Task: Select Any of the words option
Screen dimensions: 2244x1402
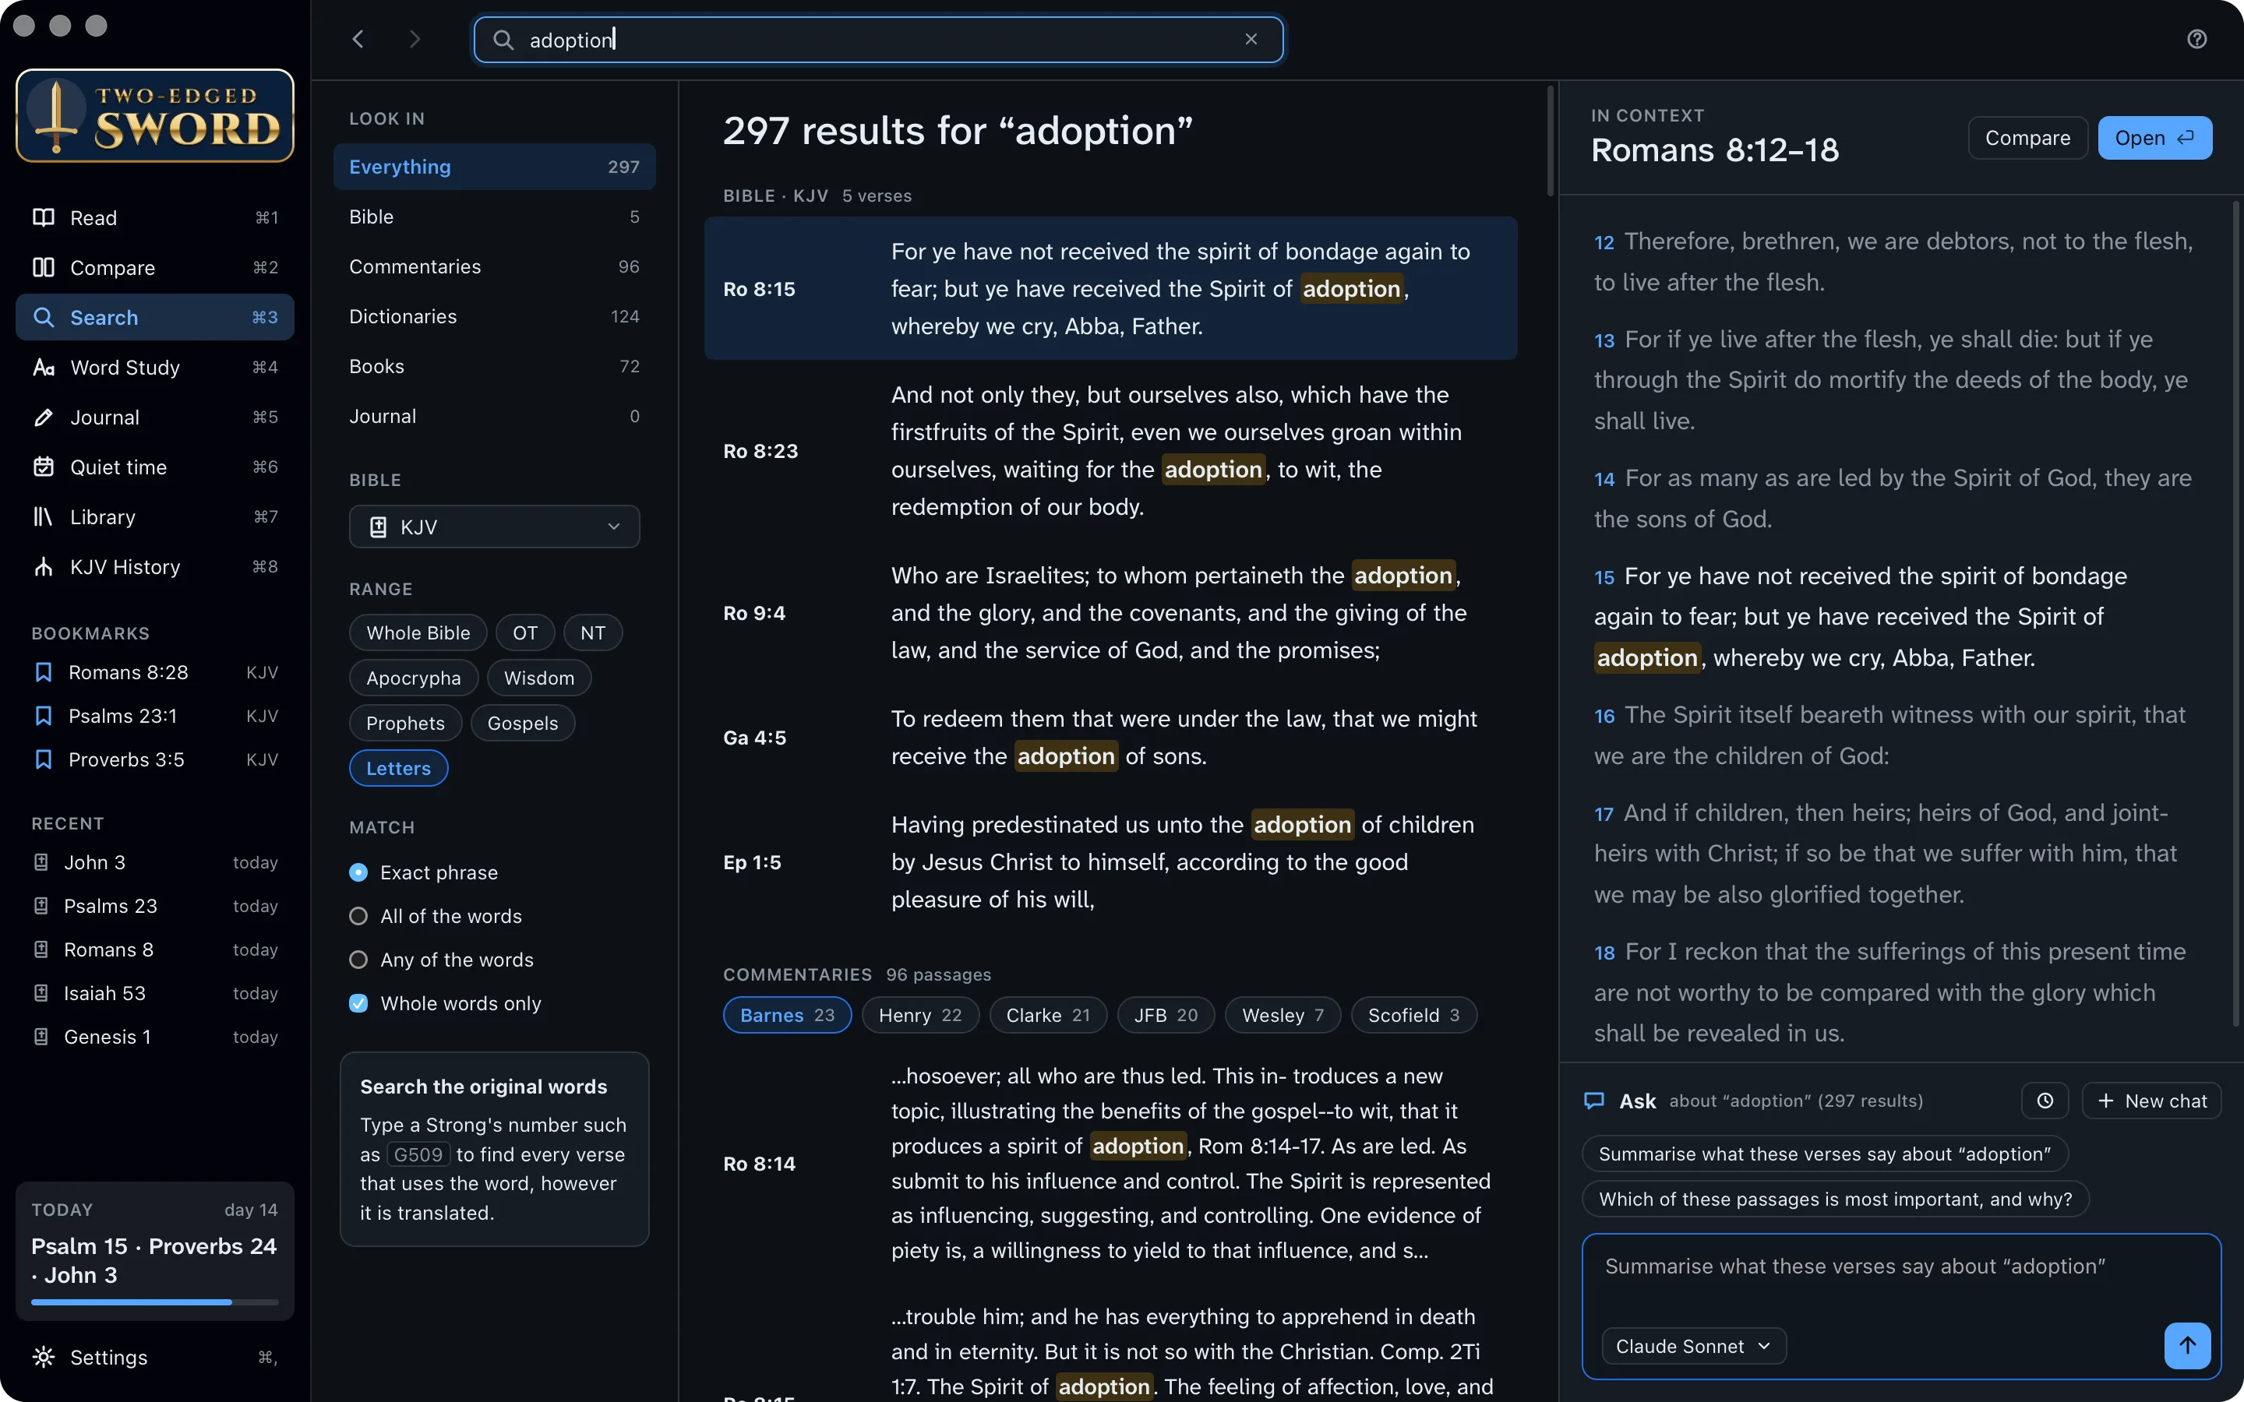Action: (x=441, y=960)
